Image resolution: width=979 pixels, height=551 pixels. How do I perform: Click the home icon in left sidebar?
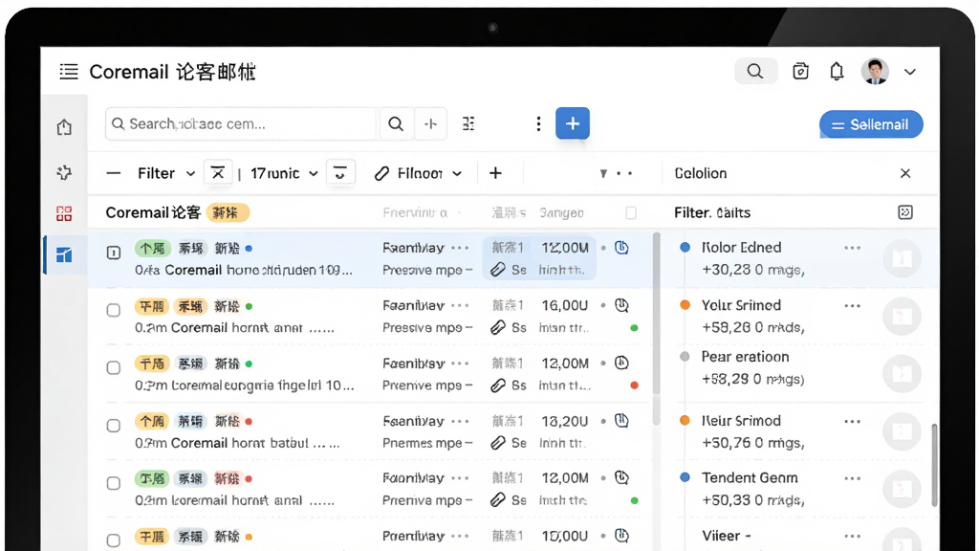(x=64, y=127)
